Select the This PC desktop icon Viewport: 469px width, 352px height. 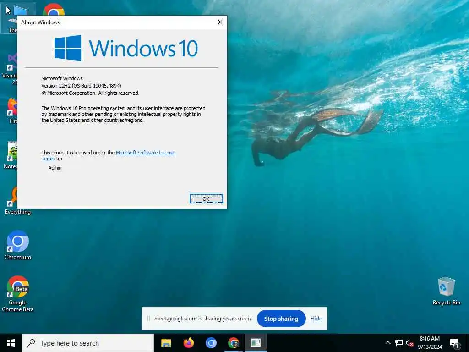coord(12,18)
